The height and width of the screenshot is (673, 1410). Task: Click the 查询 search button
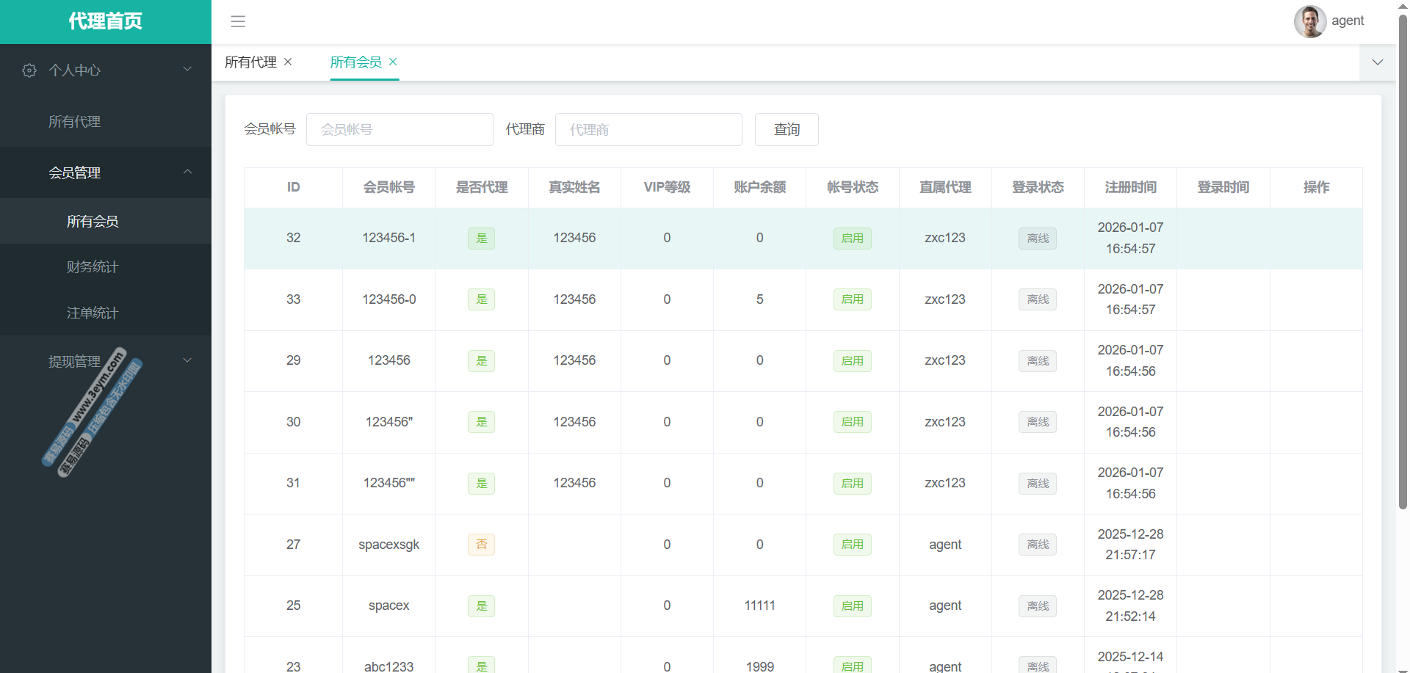pos(787,130)
